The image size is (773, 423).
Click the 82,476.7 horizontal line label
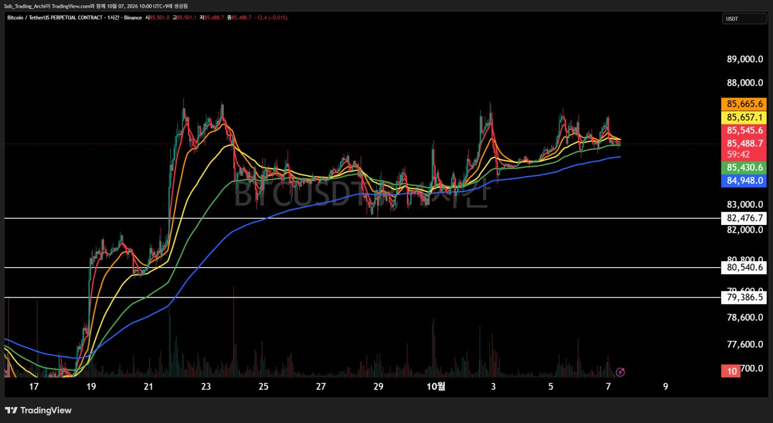pyautogui.click(x=744, y=218)
